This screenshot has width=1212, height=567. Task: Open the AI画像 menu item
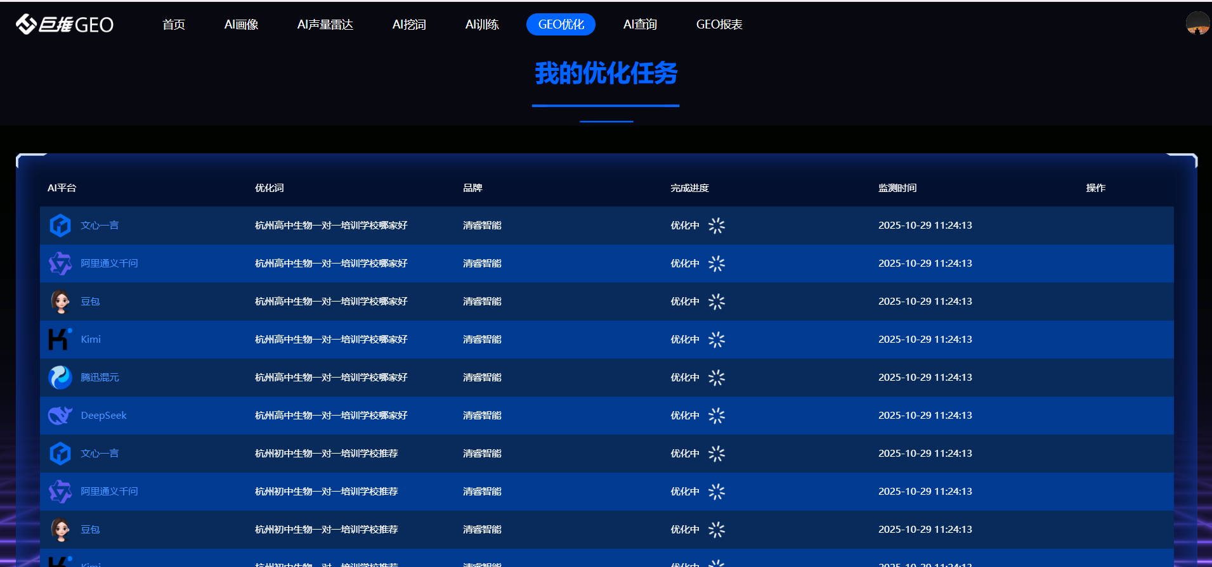point(241,25)
